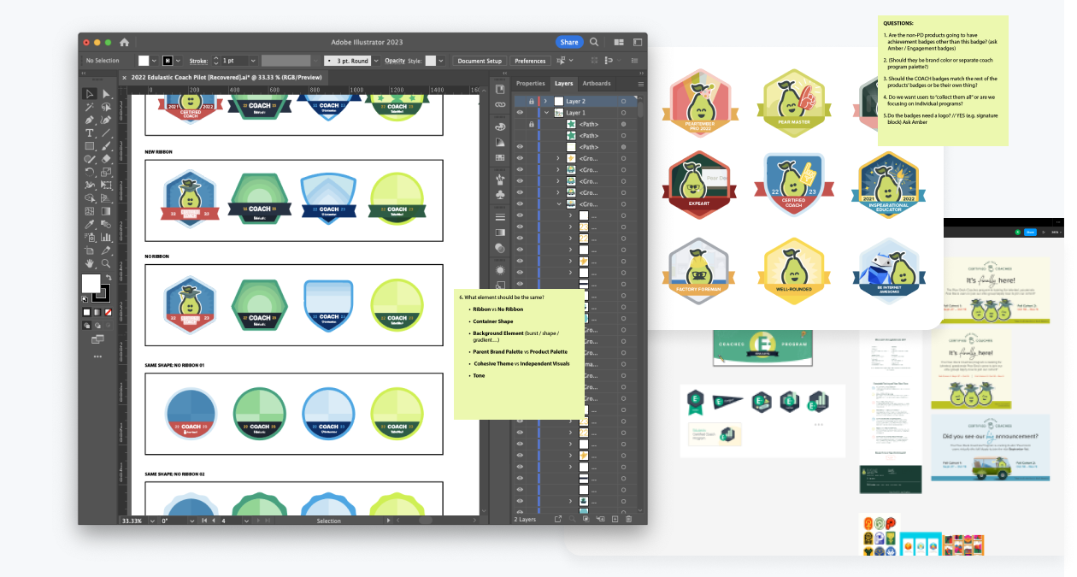Delete selection with Layers trash icon
This screenshot has width=1077, height=577.
(x=628, y=519)
